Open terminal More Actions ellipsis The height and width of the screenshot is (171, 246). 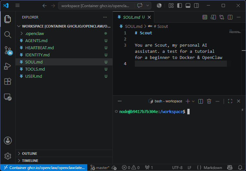click(217, 101)
